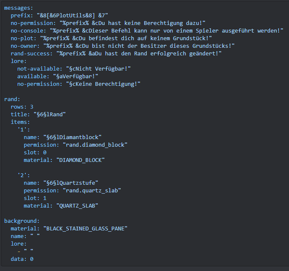289x271 pixels.
Task: Click the "no-plot" key
Action: (x=22, y=38)
